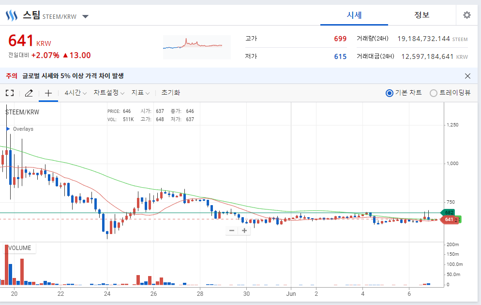Zoom out the chart with minus button
This screenshot has height=305, width=481.
[232, 230]
